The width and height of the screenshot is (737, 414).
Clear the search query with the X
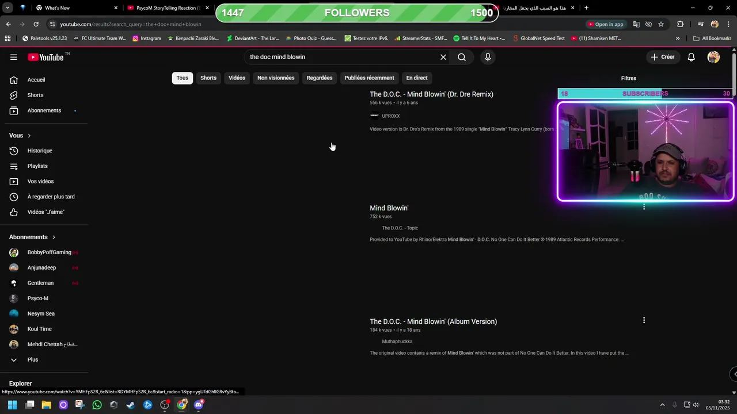443,57
